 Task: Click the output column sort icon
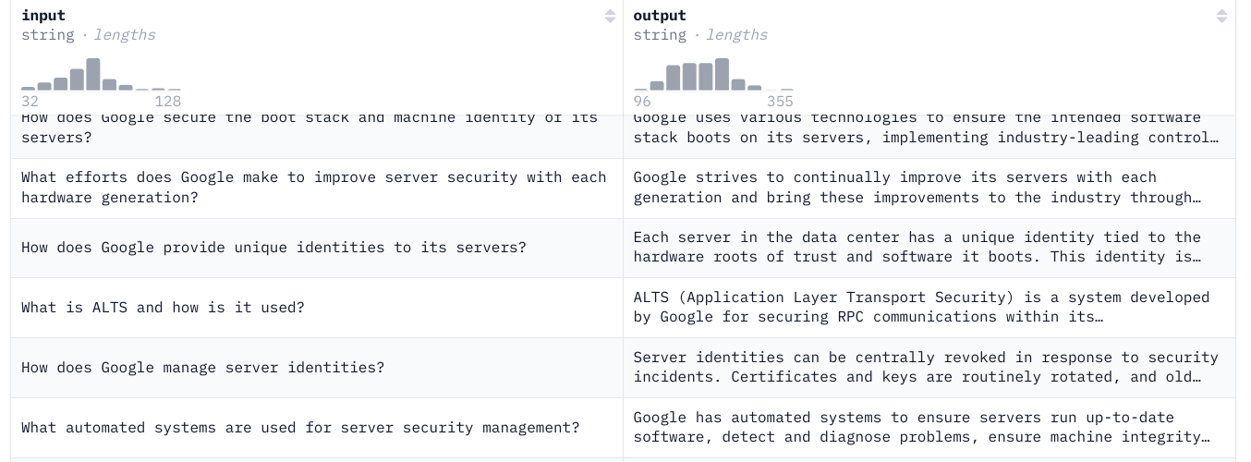(x=1221, y=16)
